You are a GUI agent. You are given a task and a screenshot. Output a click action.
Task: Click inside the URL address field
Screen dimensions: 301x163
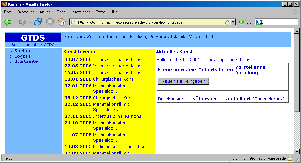tap(149, 22)
